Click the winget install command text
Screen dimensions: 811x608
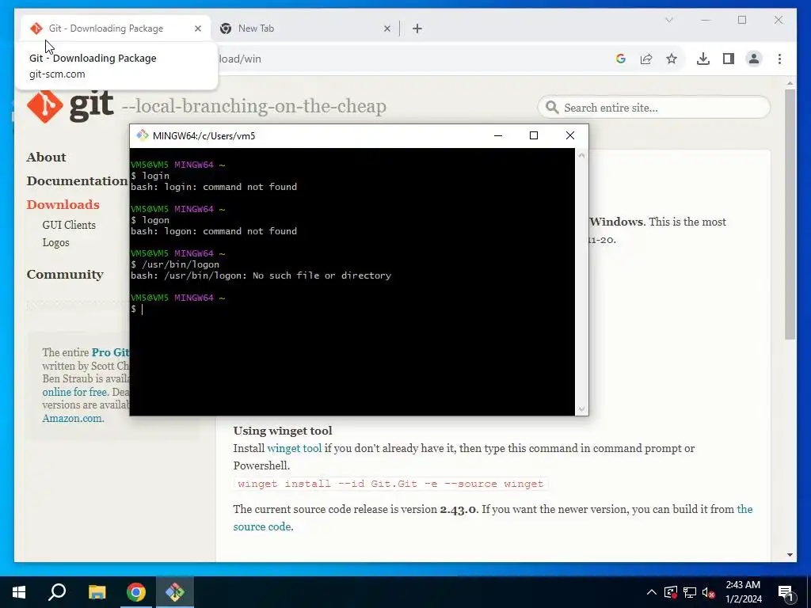(x=390, y=484)
